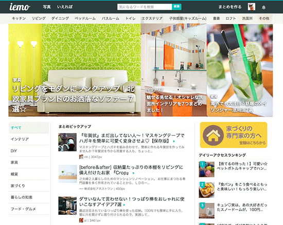Select the トイレ category
Image resolution: width=283 pixels, height=225 pixels.
click(130, 18)
